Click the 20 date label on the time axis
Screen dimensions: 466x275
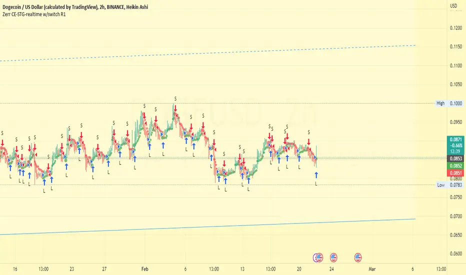click(299, 269)
